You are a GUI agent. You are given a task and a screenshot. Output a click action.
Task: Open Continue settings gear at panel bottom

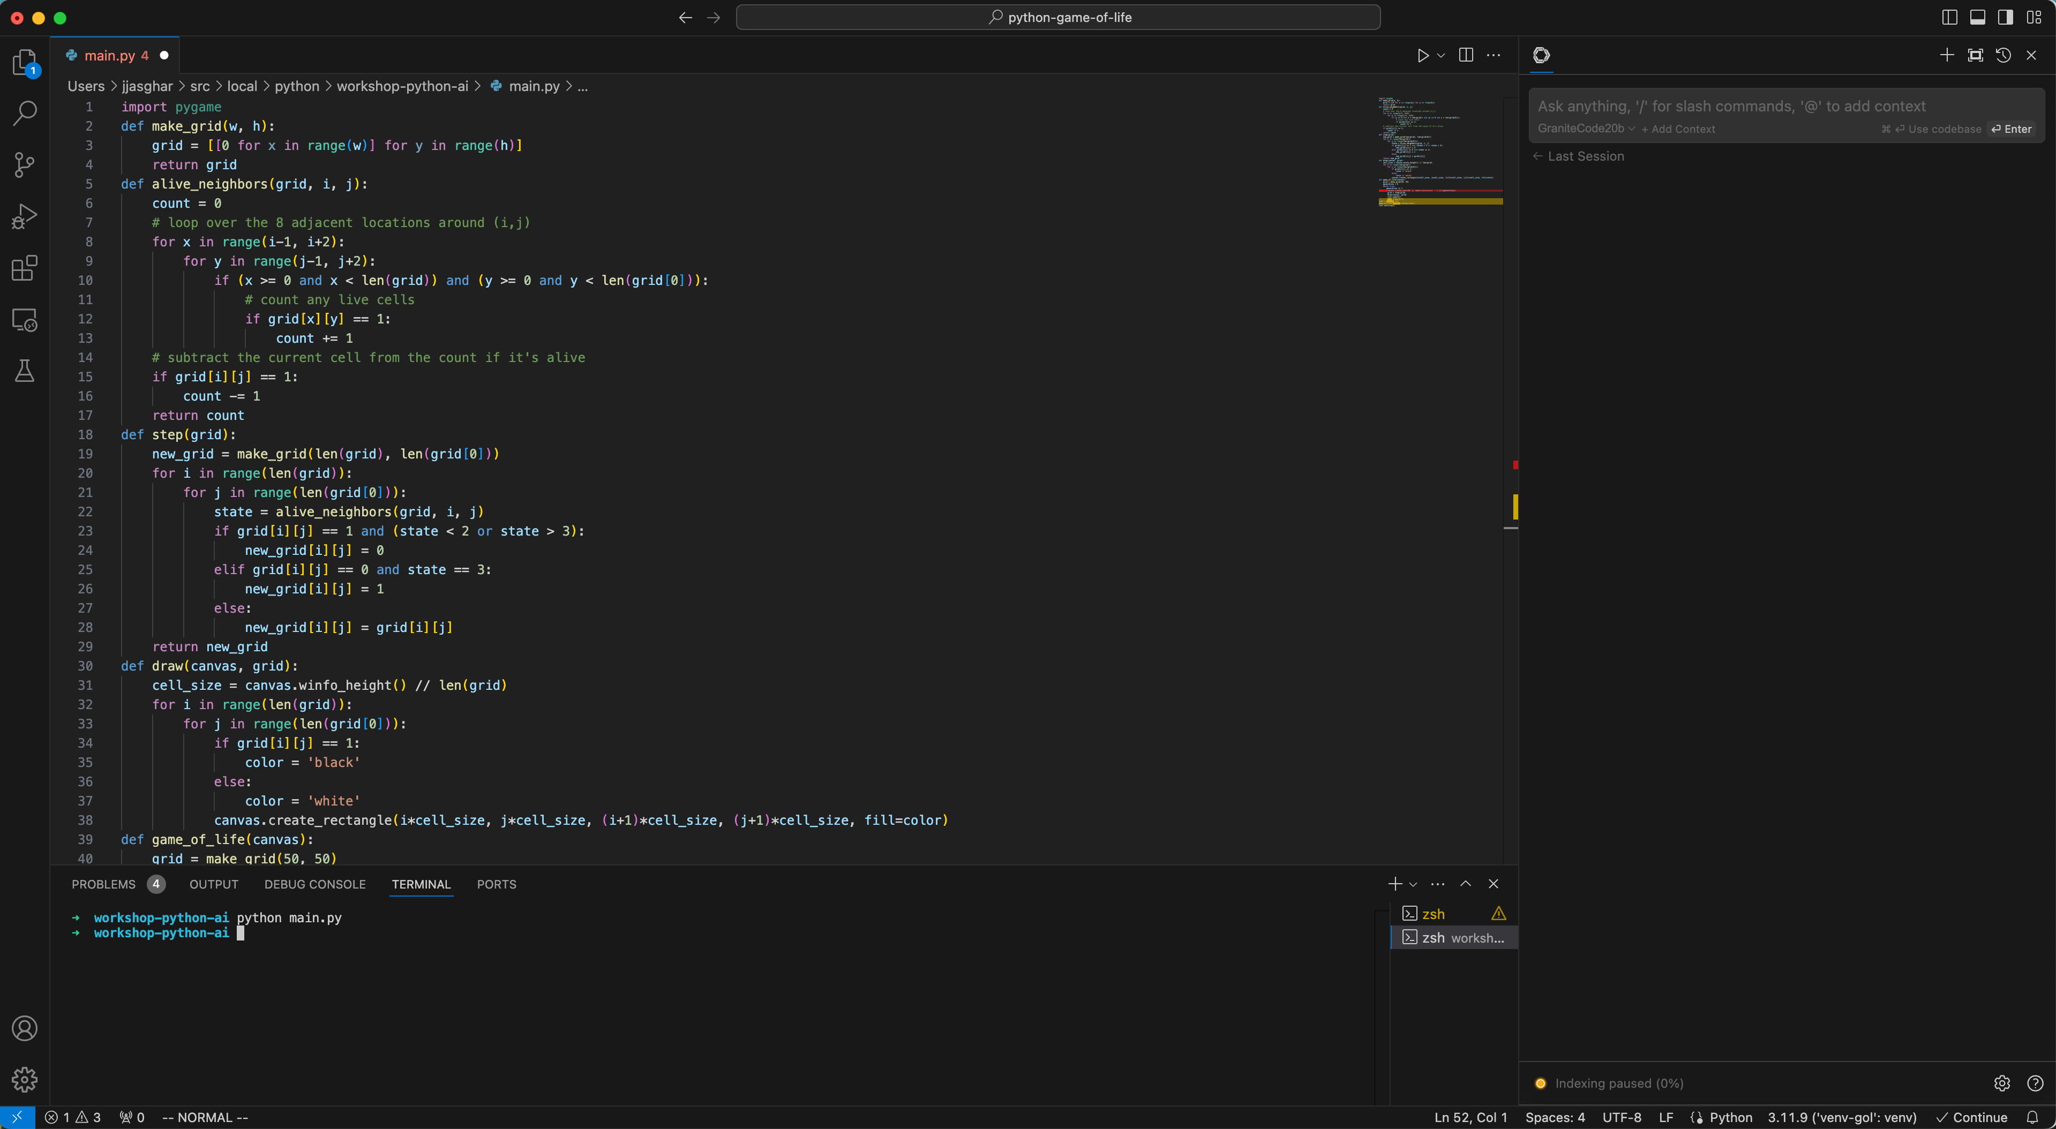click(2002, 1083)
